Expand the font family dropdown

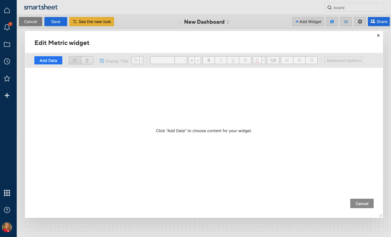point(162,60)
